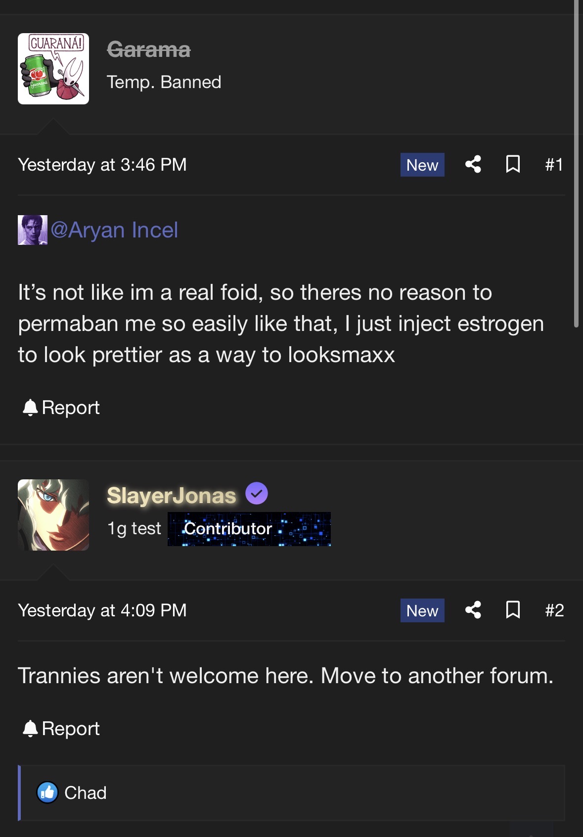Open the Guaraná avatar of Garama
Image resolution: width=583 pixels, height=837 pixels.
(53, 69)
